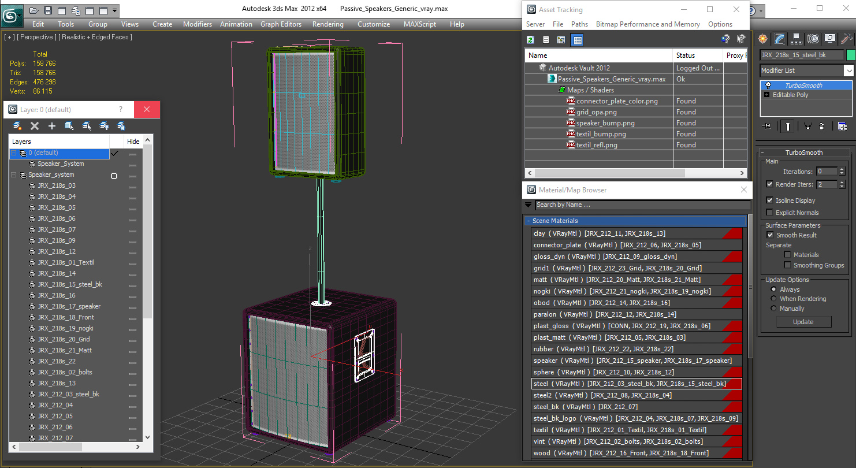Click the Hide column header in Layers

coord(133,142)
